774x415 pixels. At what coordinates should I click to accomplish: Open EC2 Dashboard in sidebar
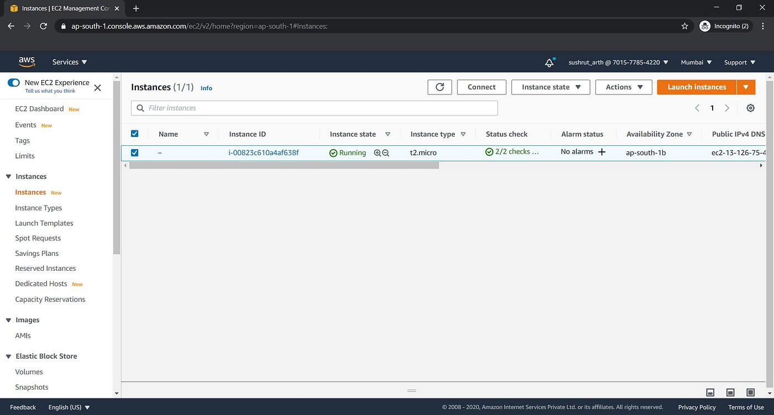[39, 109]
